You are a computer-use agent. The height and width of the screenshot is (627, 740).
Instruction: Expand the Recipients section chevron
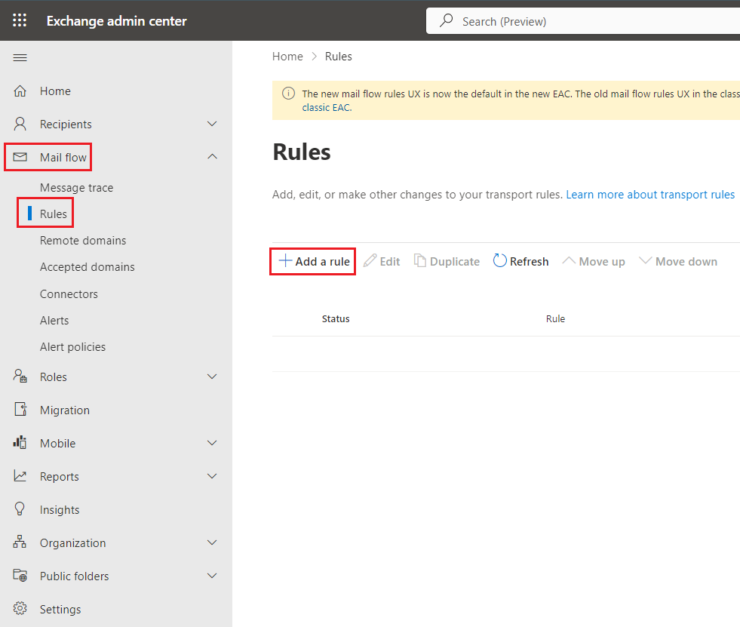click(x=212, y=124)
